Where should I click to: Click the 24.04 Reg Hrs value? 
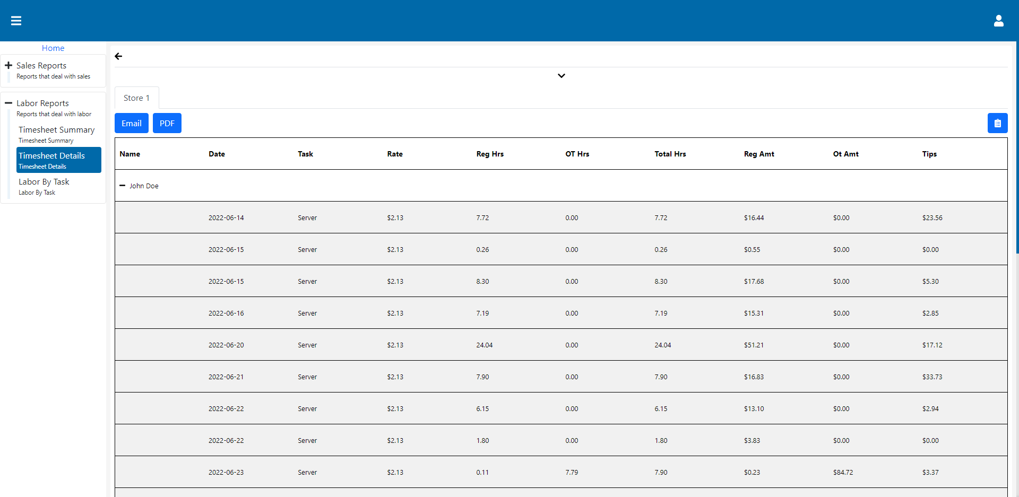coord(485,345)
